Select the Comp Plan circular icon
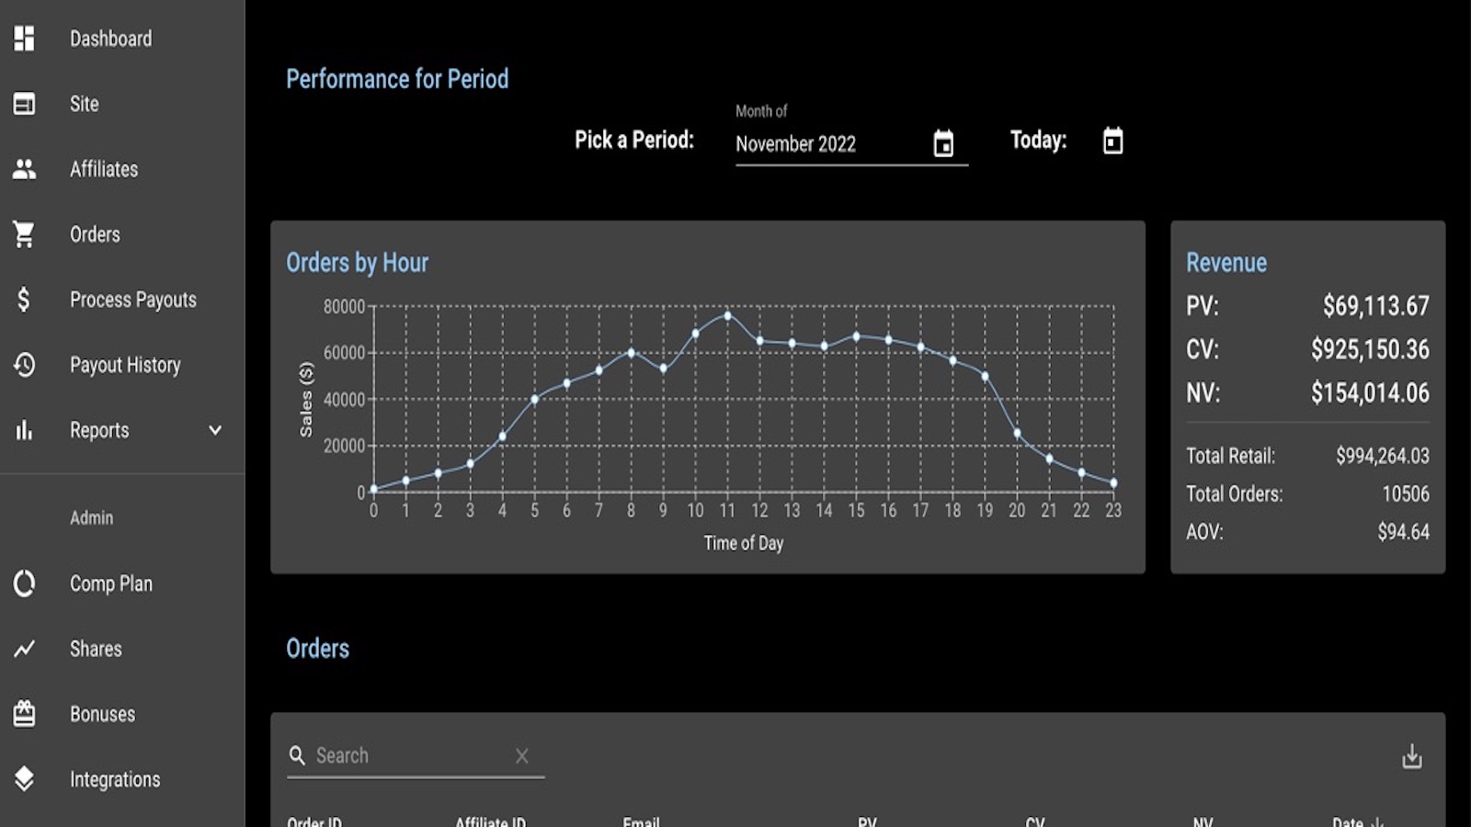Image resolution: width=1471 pixels, height=827 pixels. [x=24, y=583]
